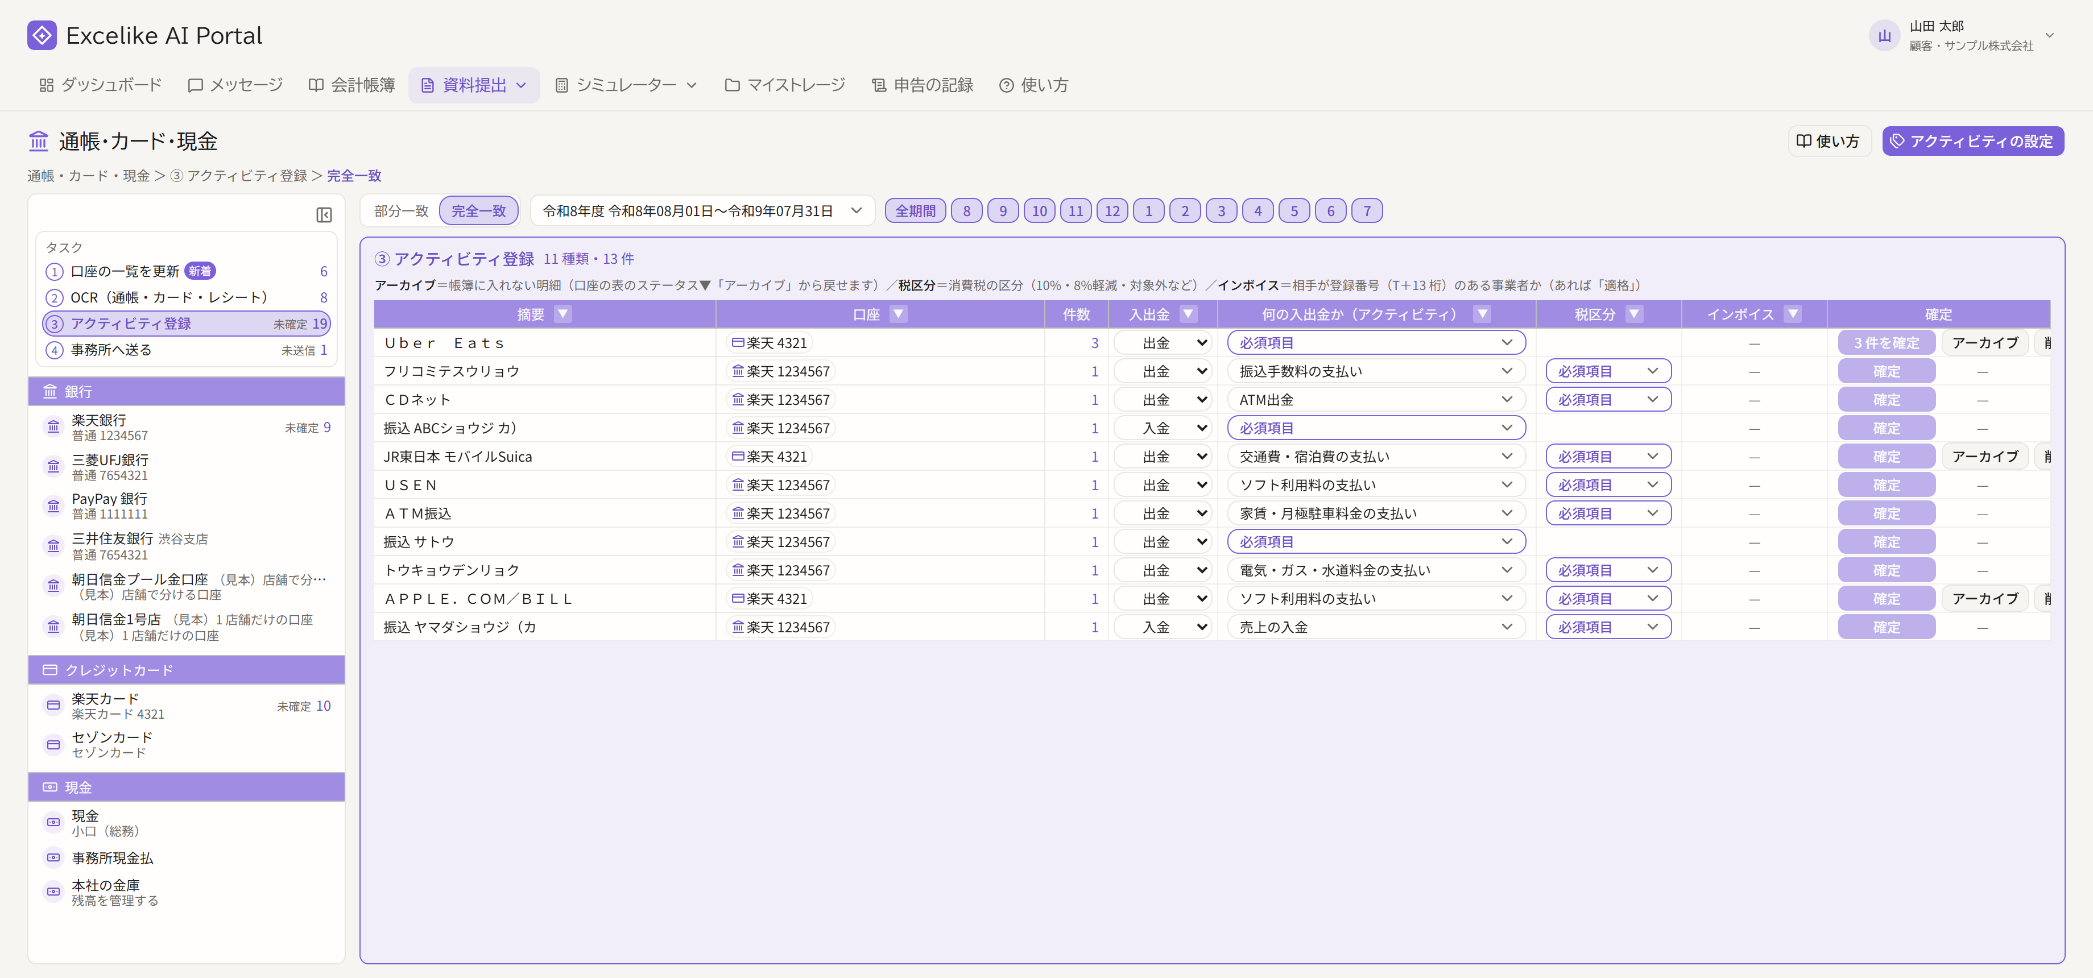Open the マイストレージ nav item
This screenshot has height=978, width=2093.
[785, 85]
